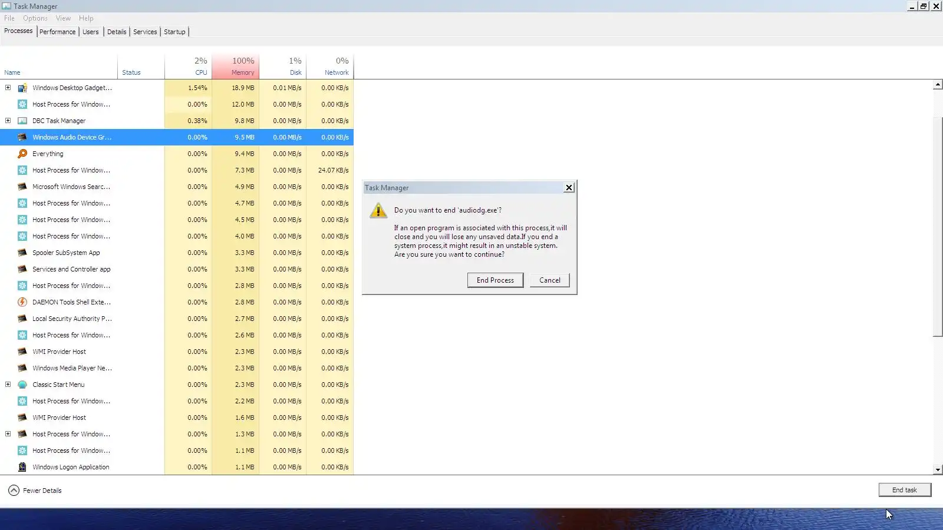
Task: Expand the 1.3 MB Host Process group
Action: 8,434
